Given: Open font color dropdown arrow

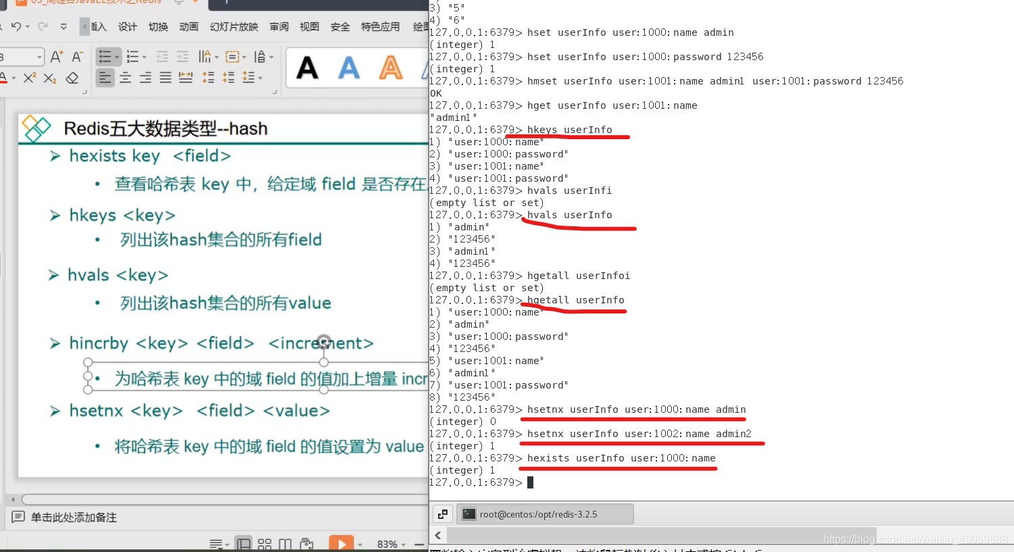Looking at the screenshot, I should tap(14, 78).
